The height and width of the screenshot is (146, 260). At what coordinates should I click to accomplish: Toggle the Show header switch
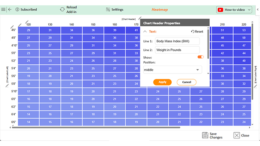click(201, 57)
